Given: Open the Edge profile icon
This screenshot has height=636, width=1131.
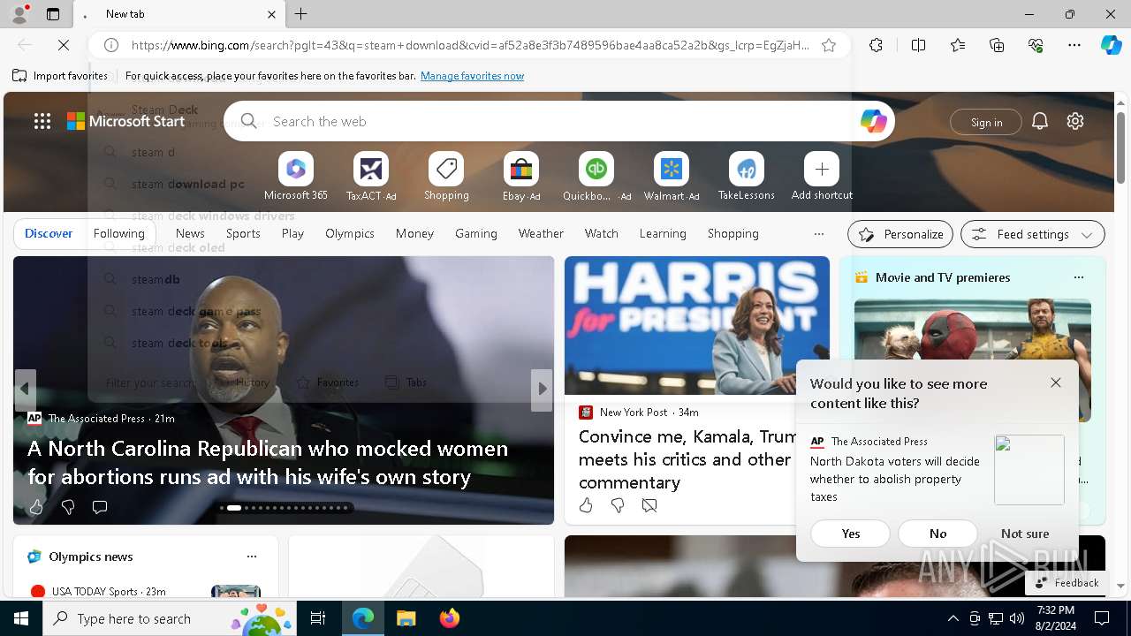Looking at the screenshot, I should [19, 14].
